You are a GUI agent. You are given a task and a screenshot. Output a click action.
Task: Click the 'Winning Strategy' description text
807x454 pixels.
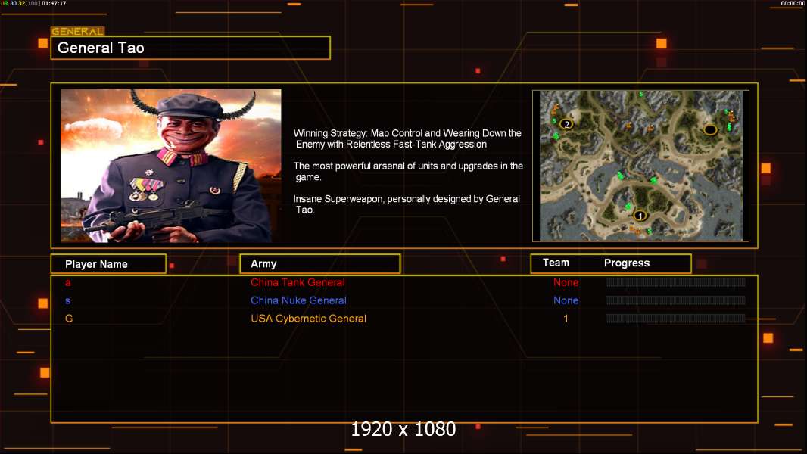click(407, 138)
